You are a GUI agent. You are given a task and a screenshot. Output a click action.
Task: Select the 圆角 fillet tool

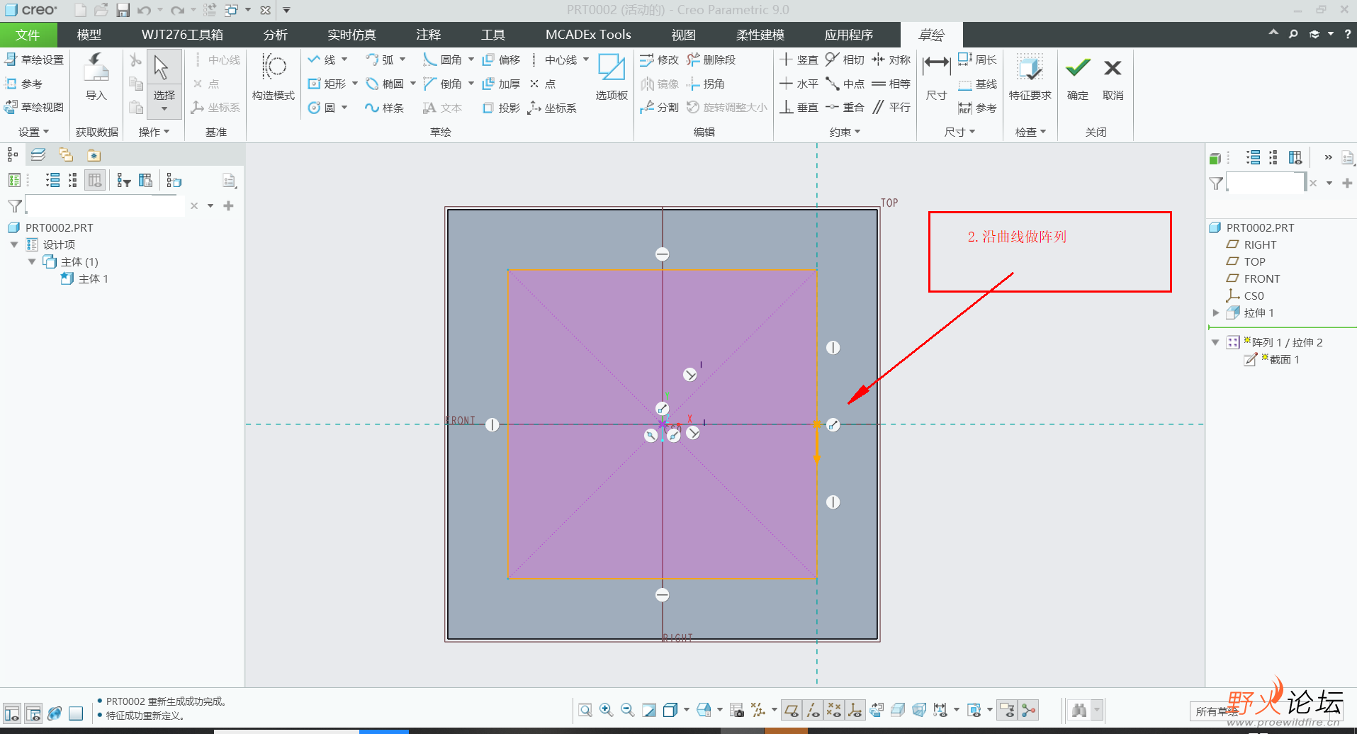pos(442,60)
